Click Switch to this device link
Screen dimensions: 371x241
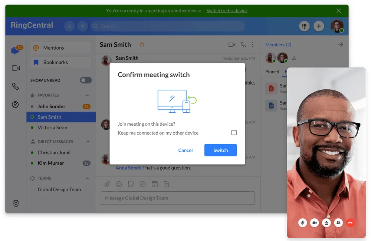click(227, 11)
